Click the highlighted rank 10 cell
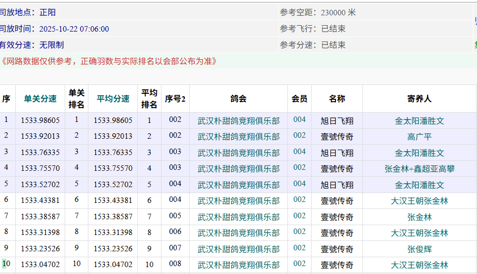This screenshot has width=477, height=274. tap(6, 264)
